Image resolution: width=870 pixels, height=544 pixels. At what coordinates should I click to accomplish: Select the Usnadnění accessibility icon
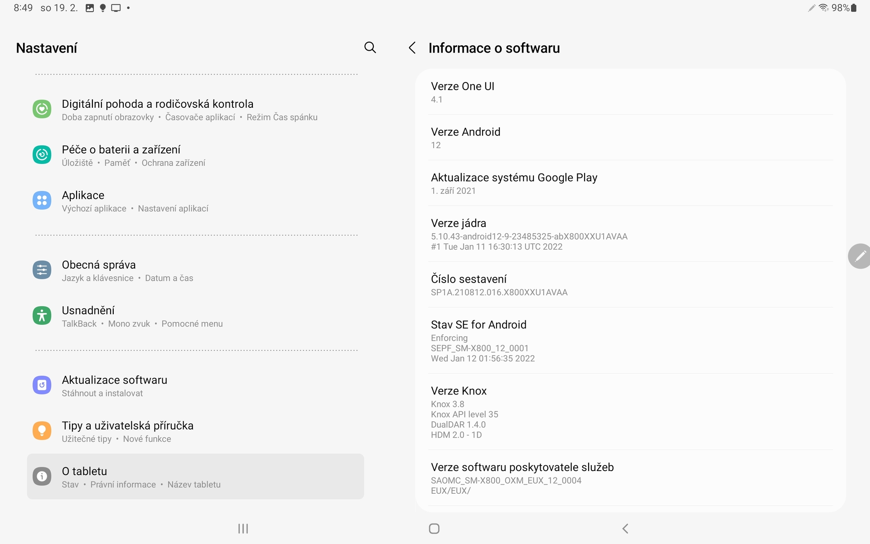tap(42, 316)
